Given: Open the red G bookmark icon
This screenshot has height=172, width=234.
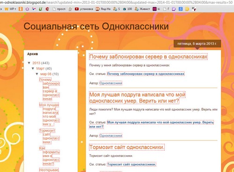Looking at the screenshot, I should pyautogui.click(x=47, y=9).
